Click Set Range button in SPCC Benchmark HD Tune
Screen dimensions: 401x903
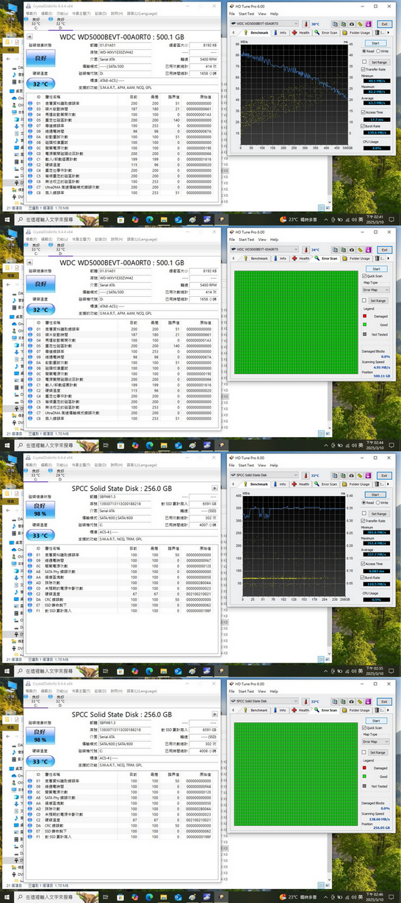[x=379, y=514]
